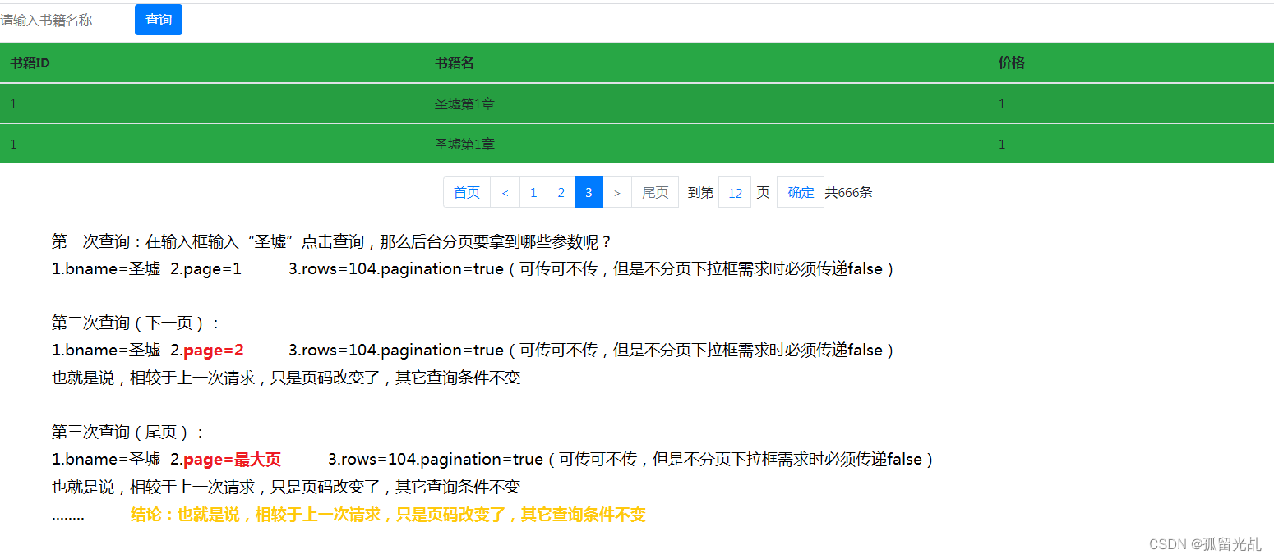
Task: Click 第二次查询（下一页） heading
Action: coord(136,323)
